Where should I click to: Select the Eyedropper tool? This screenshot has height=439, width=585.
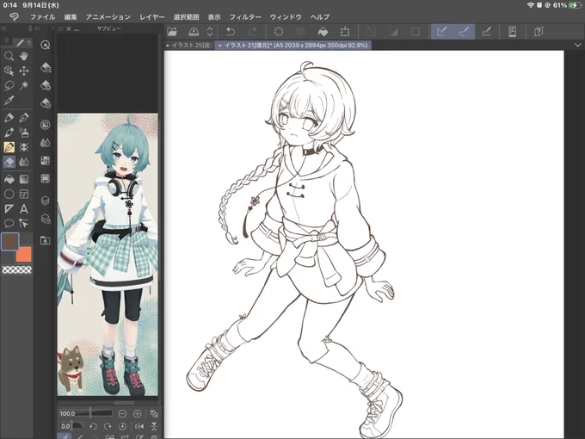[9, 100]
